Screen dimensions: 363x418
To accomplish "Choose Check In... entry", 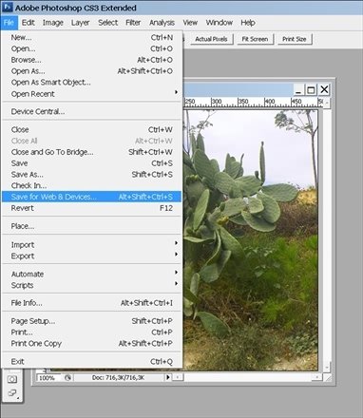I will coord(92,185).
